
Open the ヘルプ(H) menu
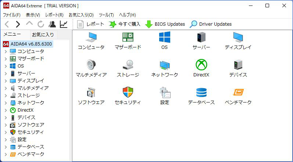pos(128,15)
